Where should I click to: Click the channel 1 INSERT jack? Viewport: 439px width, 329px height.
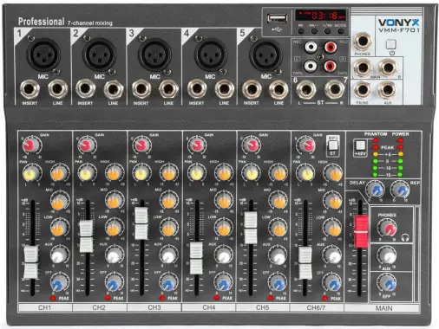point(29,89)
